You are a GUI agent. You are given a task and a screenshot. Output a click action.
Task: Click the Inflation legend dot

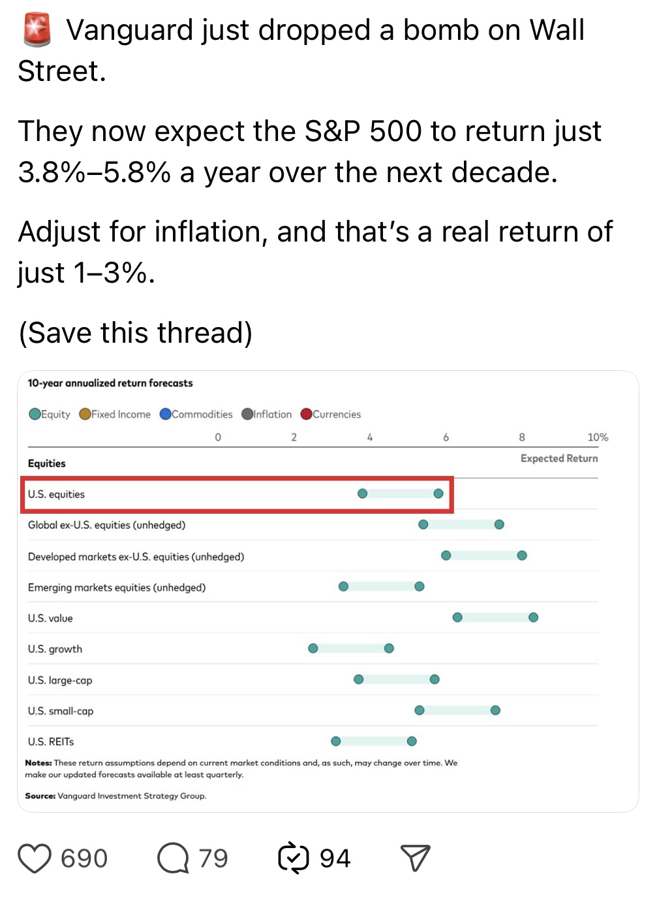pos(247,414)
